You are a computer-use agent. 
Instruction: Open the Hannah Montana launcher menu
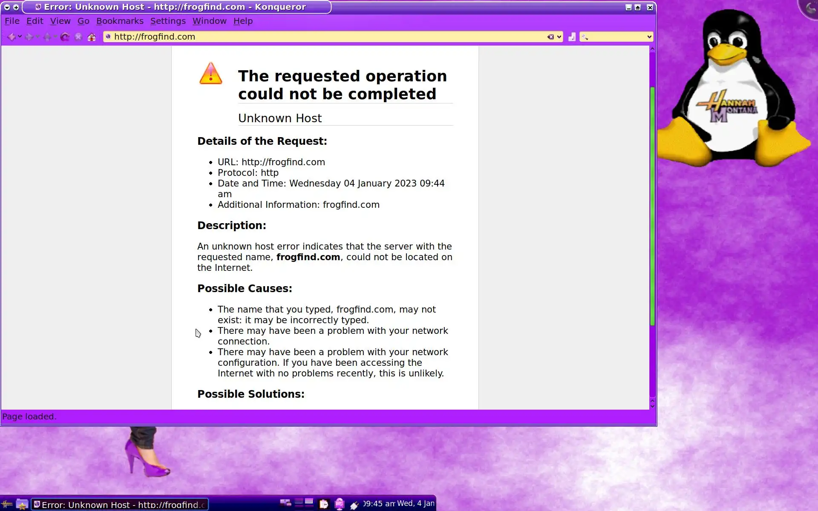click(x=7, y=504)
